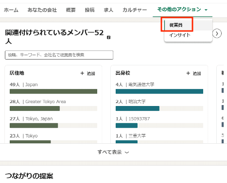This screenshot has width=227, height=183.
Task: Click the plus icon in 出身校 card
Action: (188, 73)
